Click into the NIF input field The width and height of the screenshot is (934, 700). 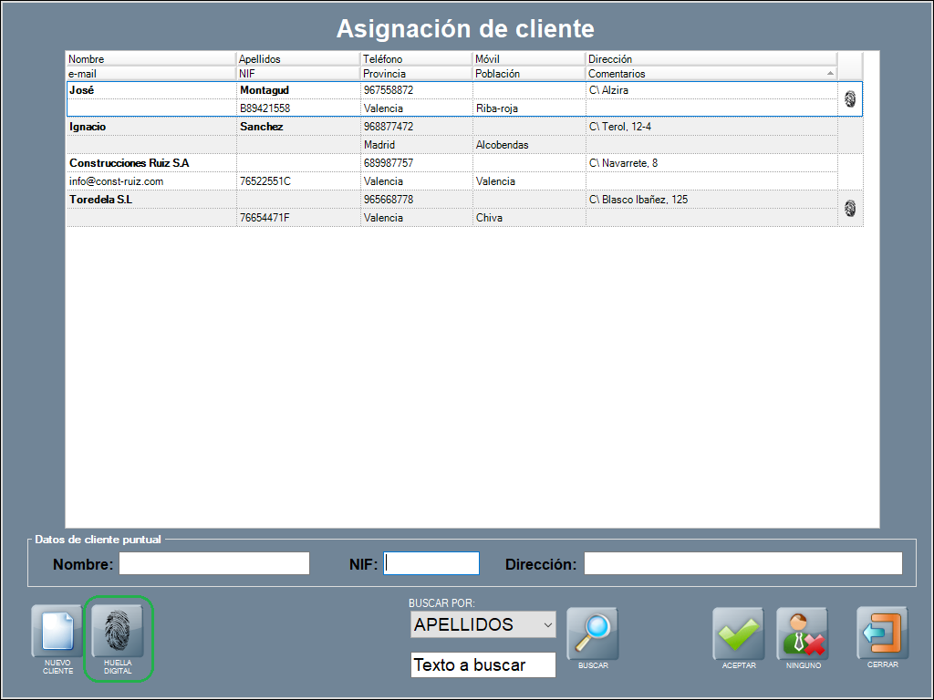431,564
